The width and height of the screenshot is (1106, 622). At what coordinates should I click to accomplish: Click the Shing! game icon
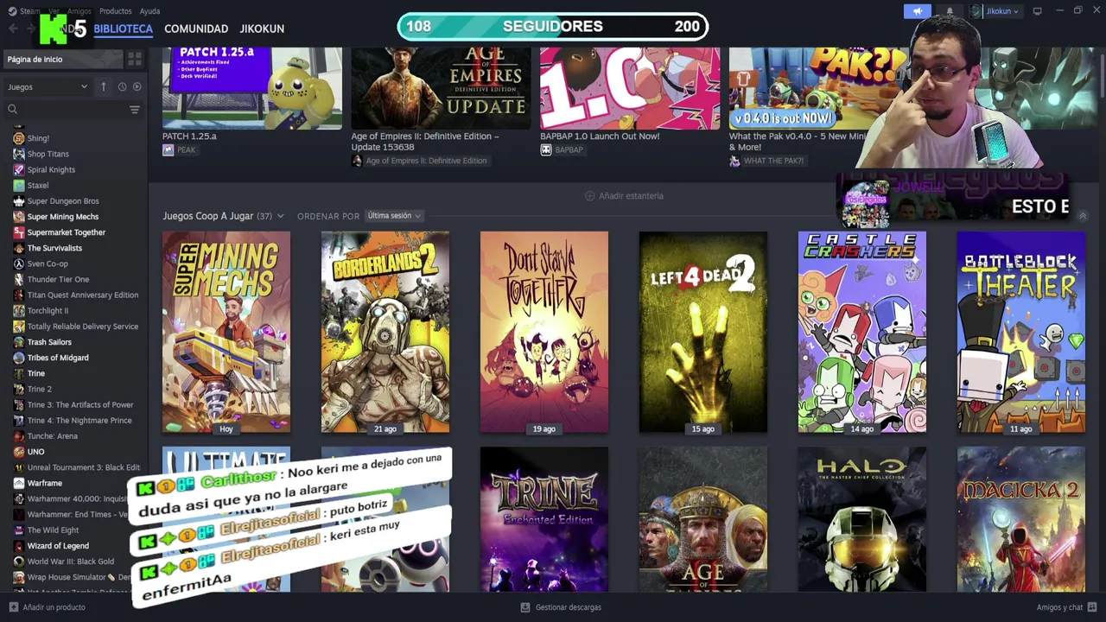19,138
